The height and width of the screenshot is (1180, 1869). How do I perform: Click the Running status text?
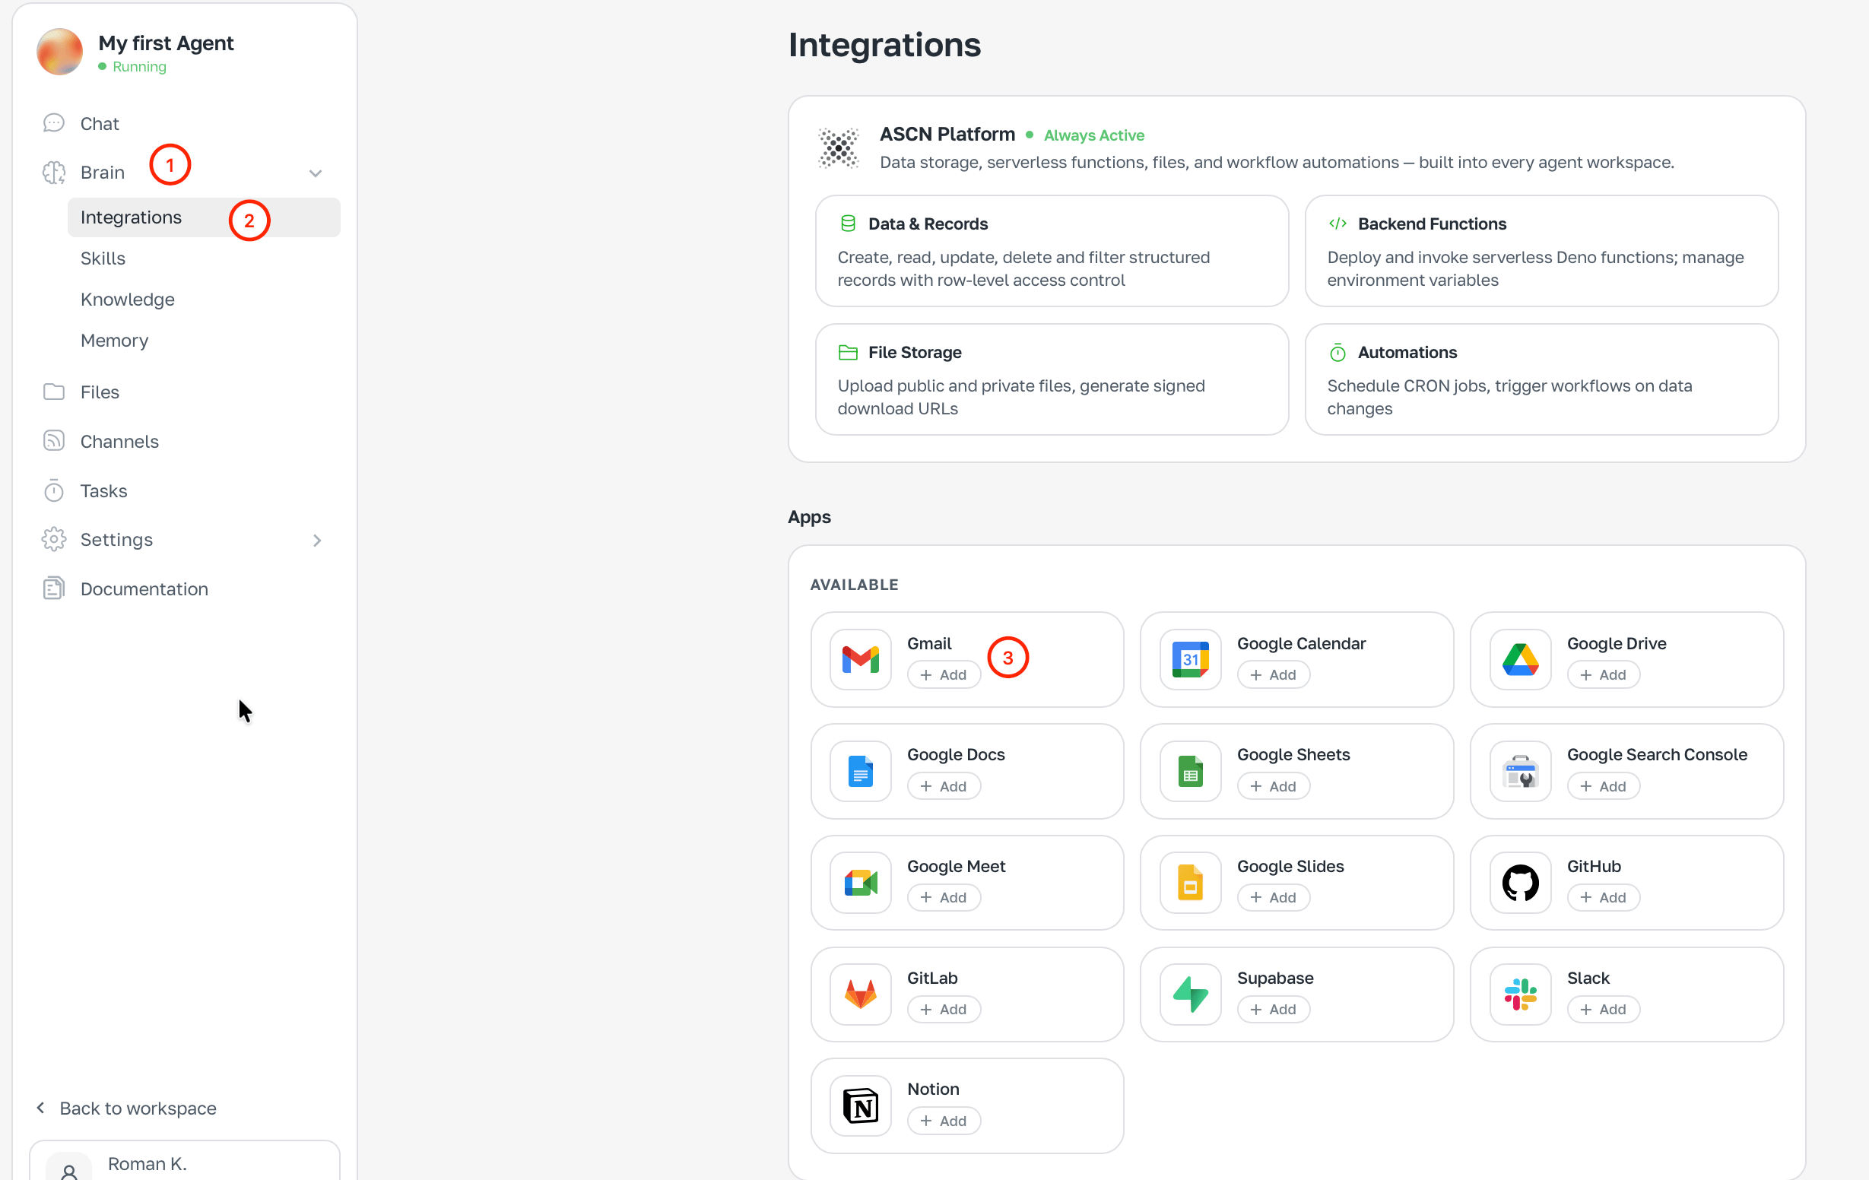click(139, 67)
